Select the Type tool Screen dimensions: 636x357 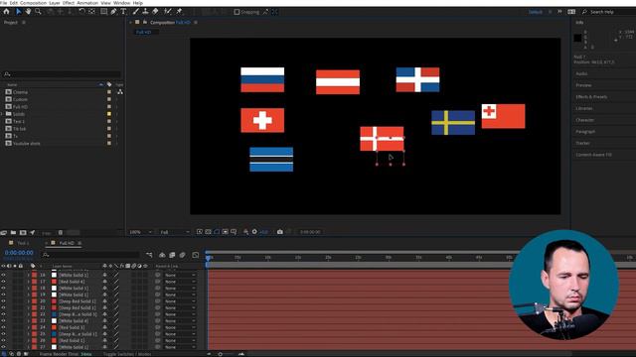pos(123,12)
